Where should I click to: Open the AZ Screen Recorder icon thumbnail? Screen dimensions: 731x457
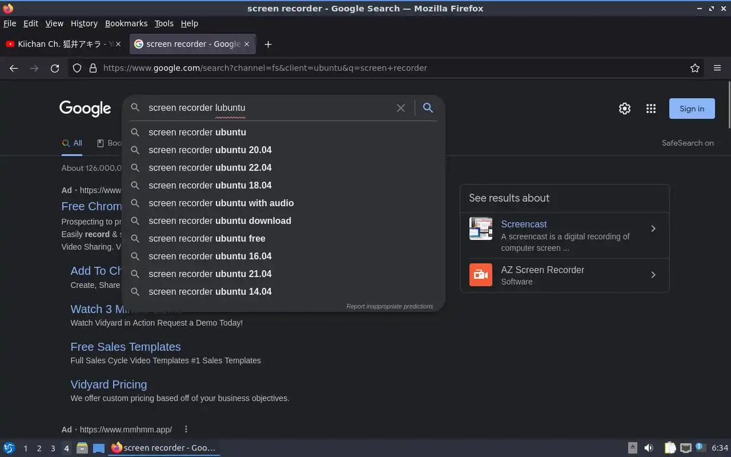coord(481,275)
